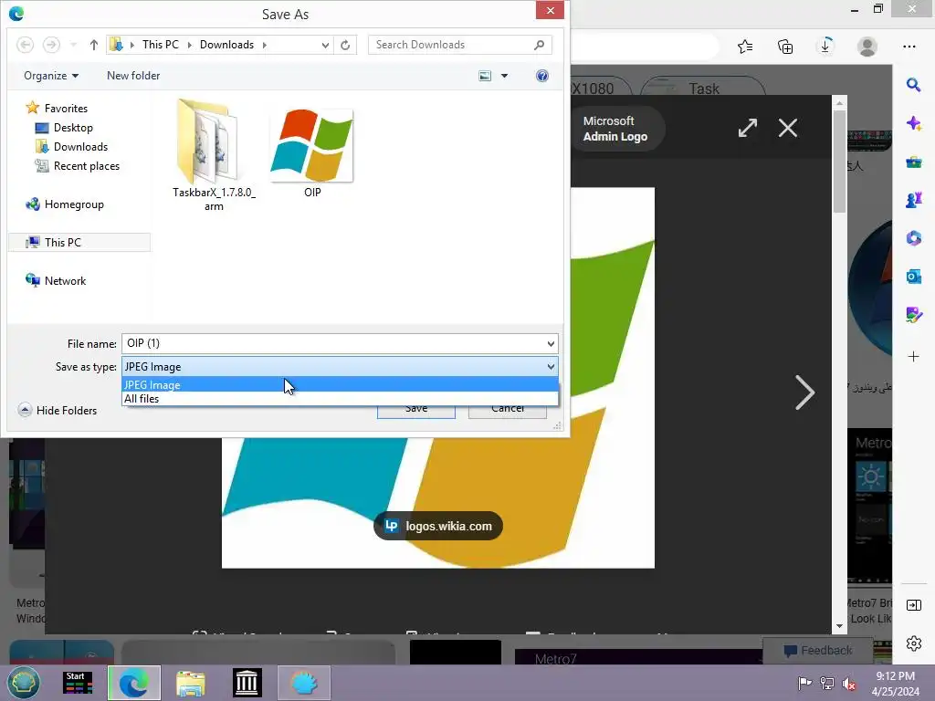Collapse folder pane with Hide Folders

58,410
